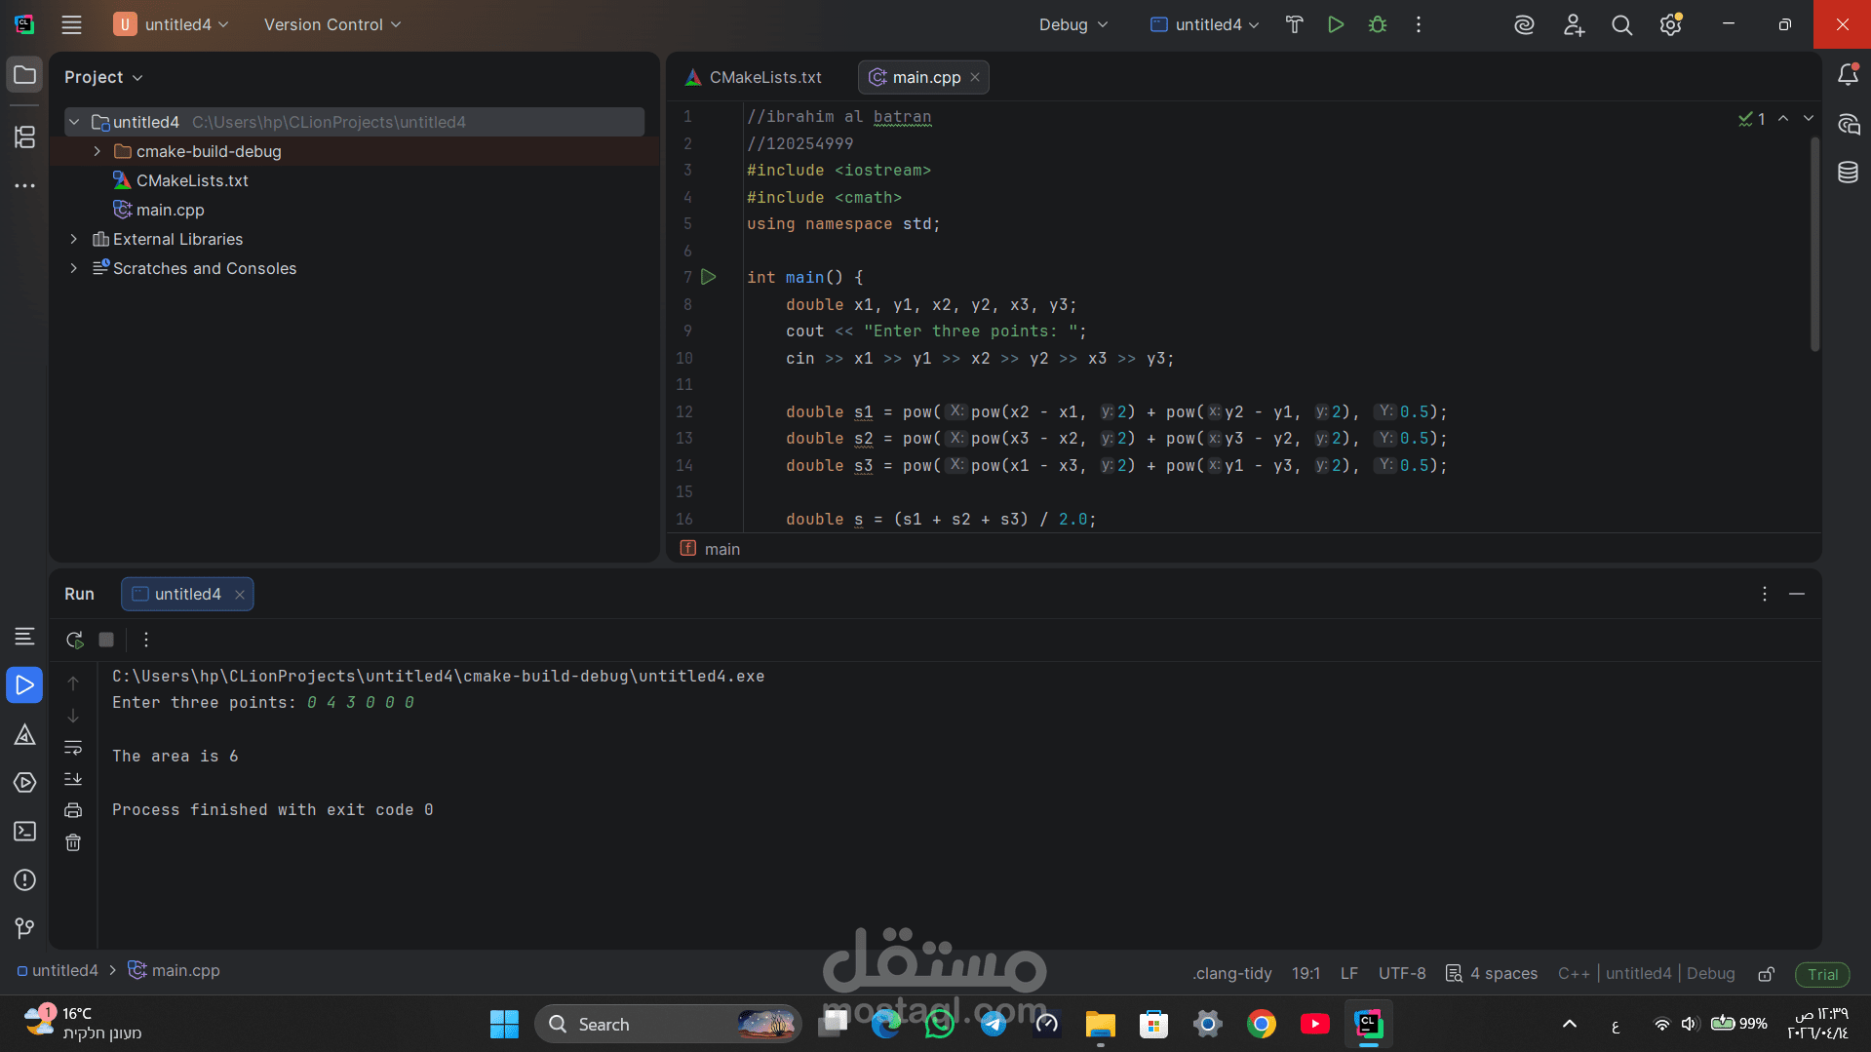Image resolution: width=1871 pixels, height=1052 pixels.
Task: Open the AI Assistant swirl icon
Action: coord(1524,24)
